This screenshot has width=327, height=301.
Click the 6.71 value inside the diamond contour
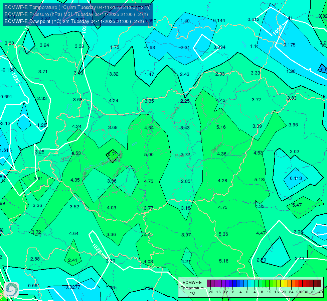tap(112, 154)
